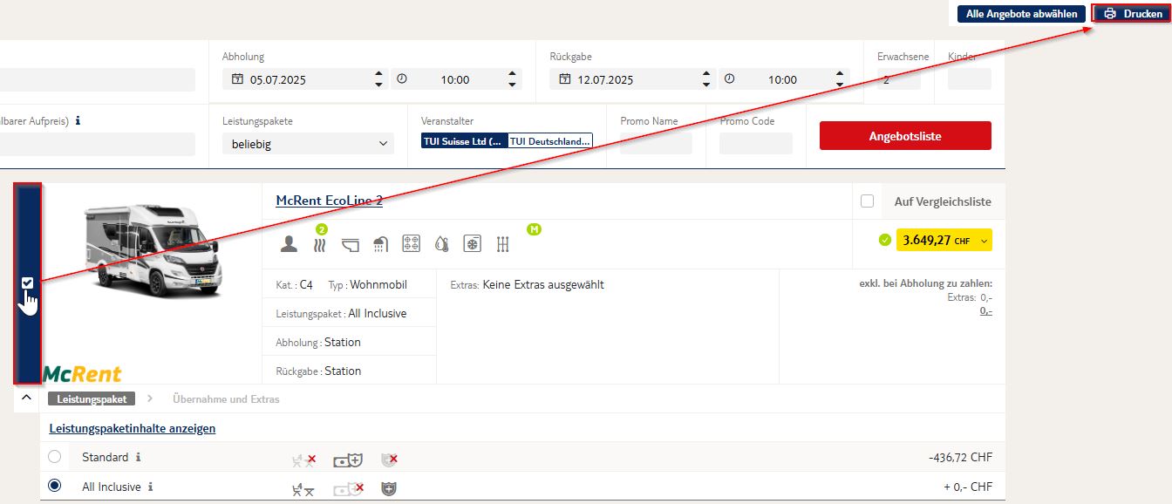The image size is (1172, 504).
Task: Select the Leistungspaket step tab
Action: (92, 399)
